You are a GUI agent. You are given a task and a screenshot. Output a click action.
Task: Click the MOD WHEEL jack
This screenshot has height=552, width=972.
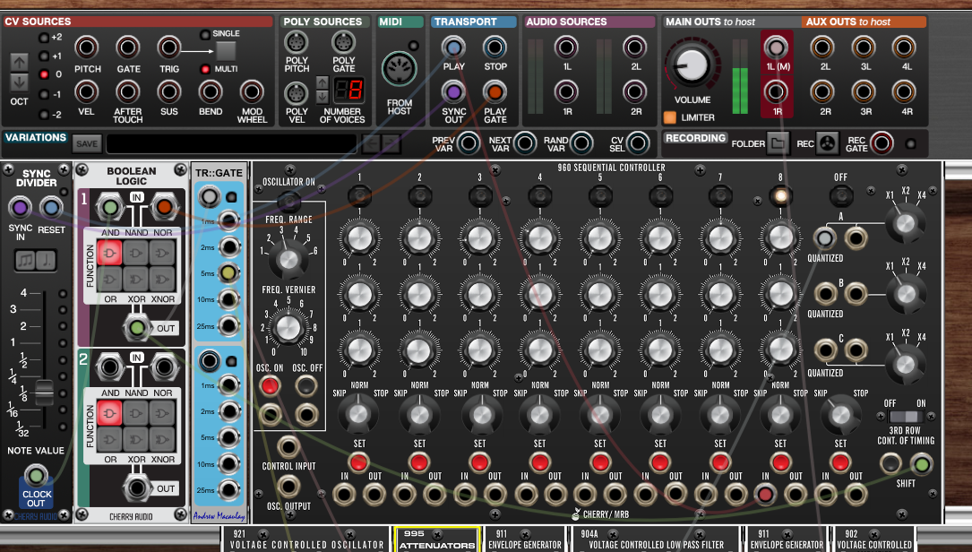pyautogui.click(x=252, y=92)
